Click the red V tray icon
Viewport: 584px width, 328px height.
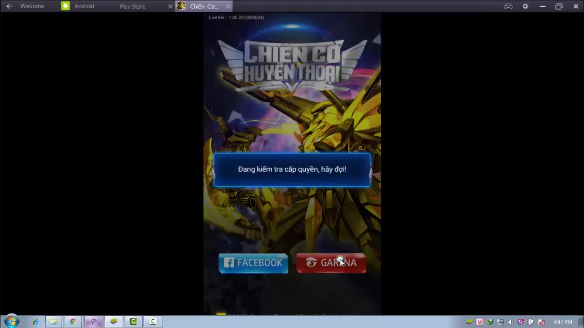click(480, 322)
